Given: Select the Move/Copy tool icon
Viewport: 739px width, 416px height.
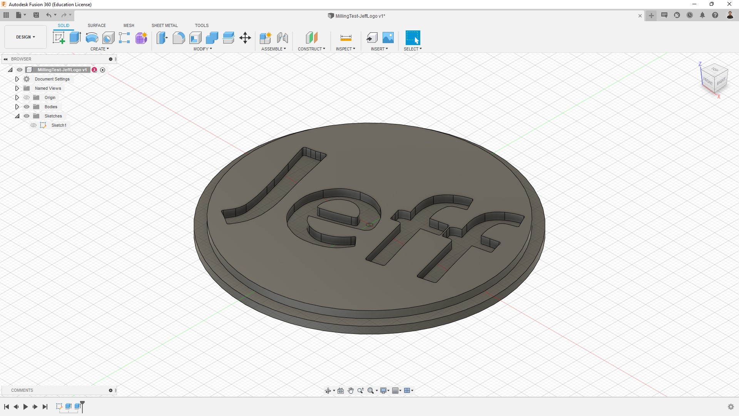Looking at the screenshot, I should coord(245,38).
